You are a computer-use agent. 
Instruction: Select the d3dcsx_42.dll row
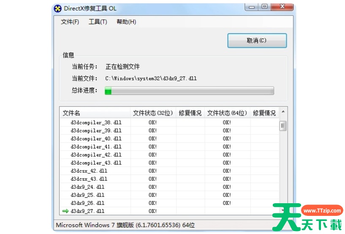[x=169, y=171]
